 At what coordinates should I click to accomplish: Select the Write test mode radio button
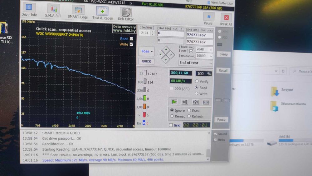coord(196,93)
